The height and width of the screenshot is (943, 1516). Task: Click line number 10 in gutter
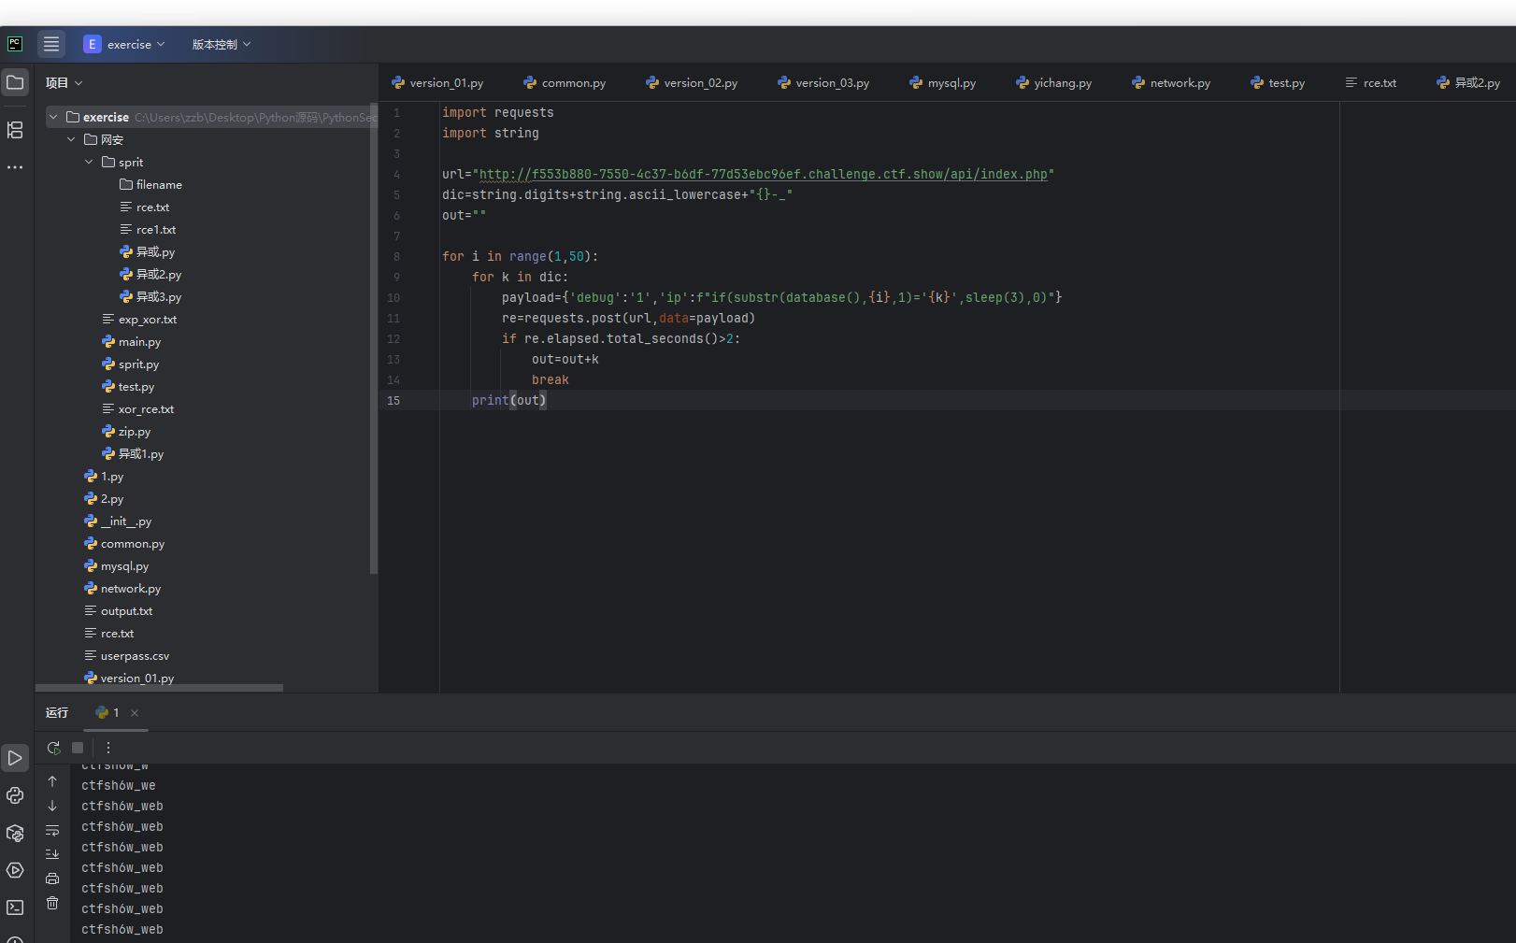[x=393, y=298]
